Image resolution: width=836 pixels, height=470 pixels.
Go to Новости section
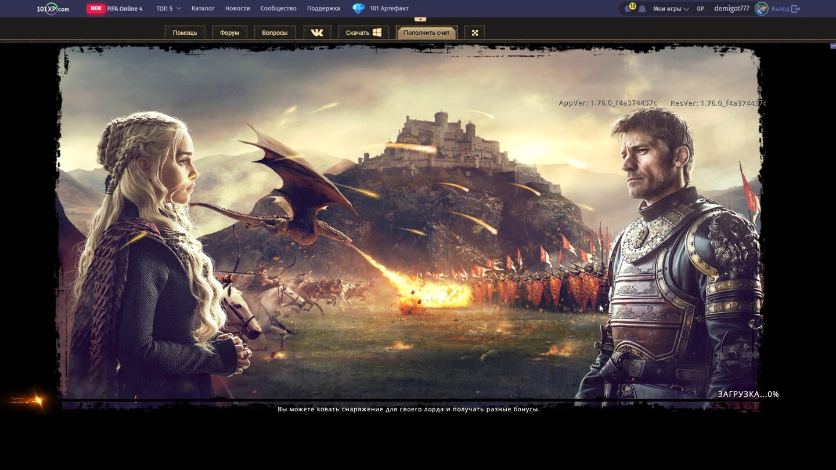pos(237,9)
